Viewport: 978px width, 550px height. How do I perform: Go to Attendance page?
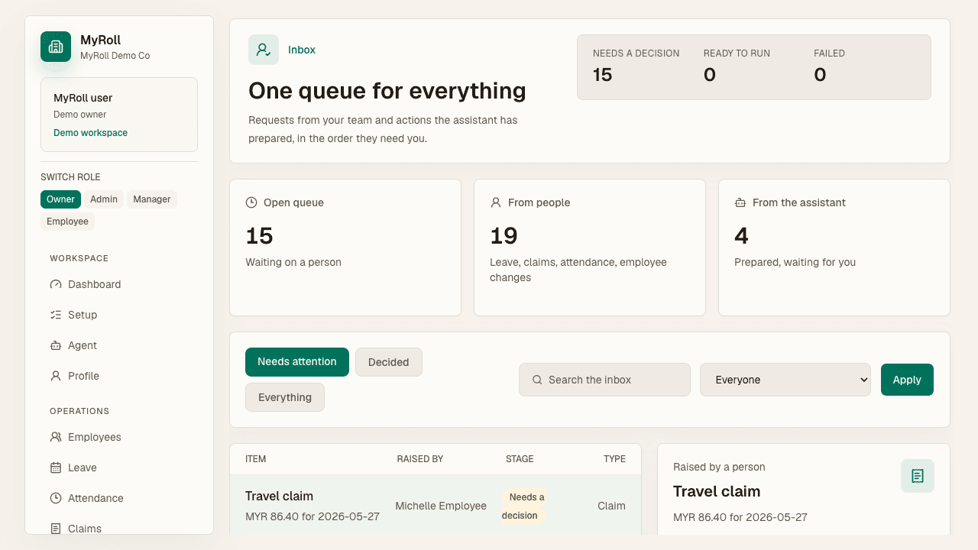click(x=119, y=498)
